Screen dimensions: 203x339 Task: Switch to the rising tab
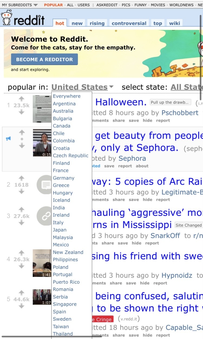pyautogui.click(x=97, y=23)
